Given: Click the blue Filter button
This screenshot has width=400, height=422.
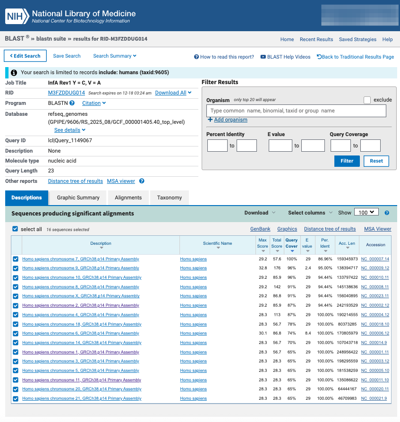Looking at the screenshot, I should 347,161.
